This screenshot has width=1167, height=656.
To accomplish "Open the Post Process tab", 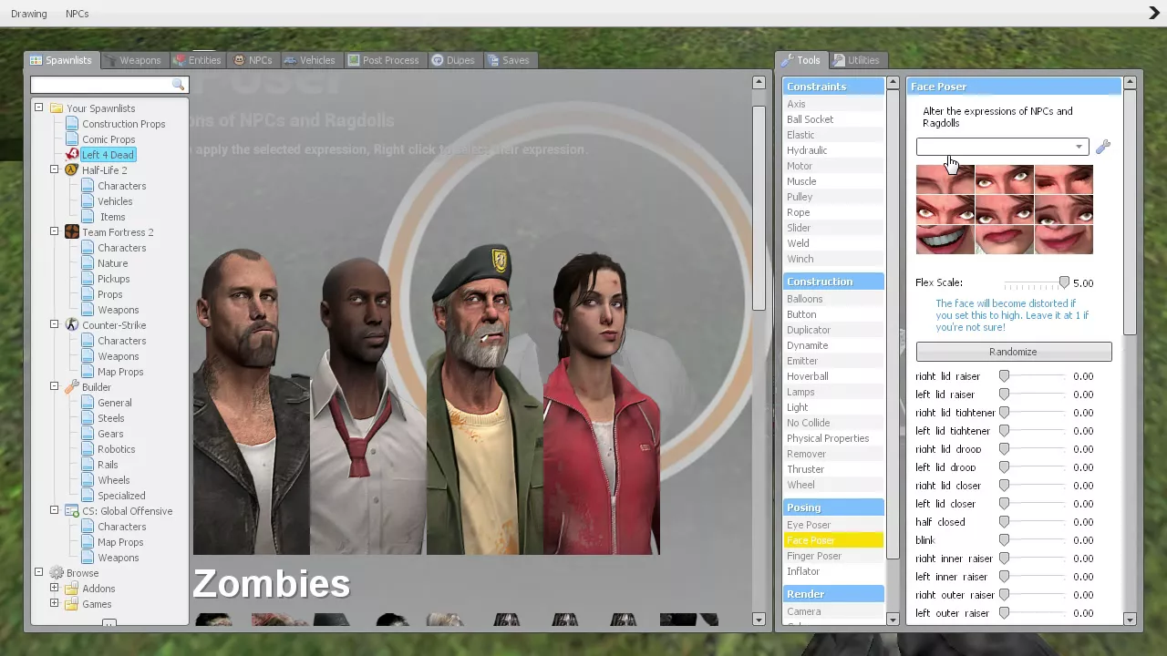I will pyautogui.click(x=383, y=60).
